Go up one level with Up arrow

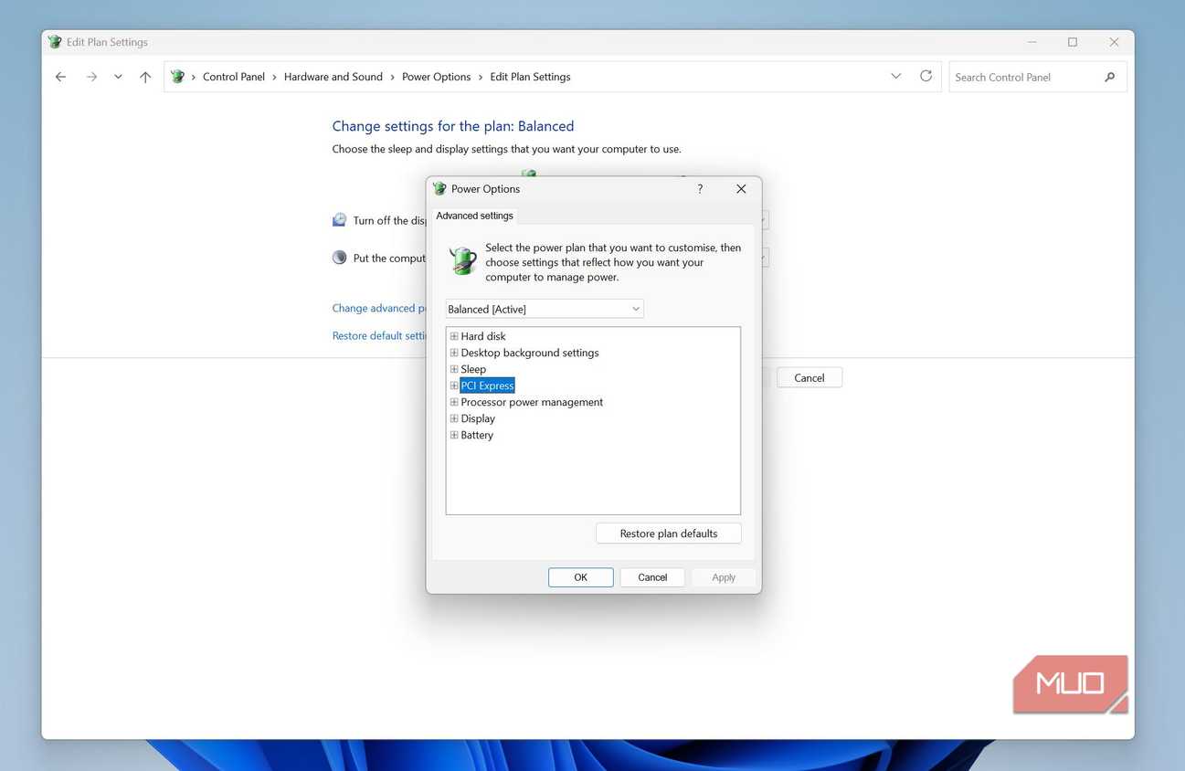(145, 77)
